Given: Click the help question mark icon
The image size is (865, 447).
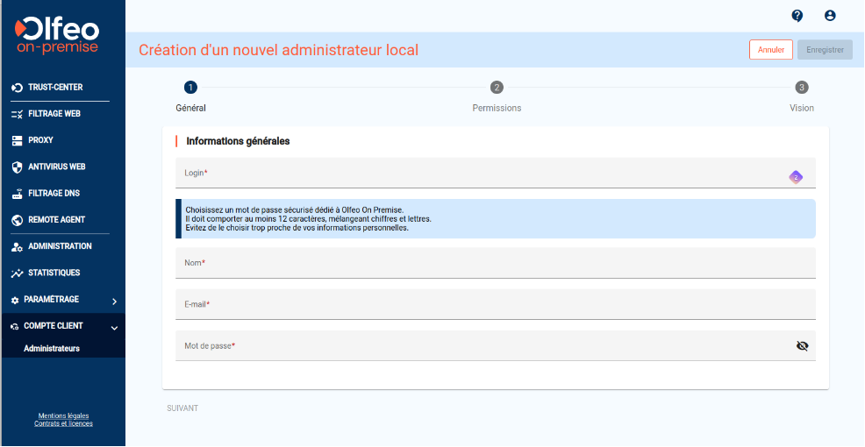Looking at the screenshot, I should 797,16.
